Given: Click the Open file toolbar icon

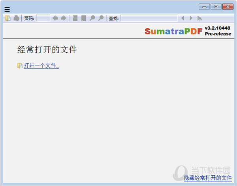Looking at the screenshot, I should tap(8, 18).
